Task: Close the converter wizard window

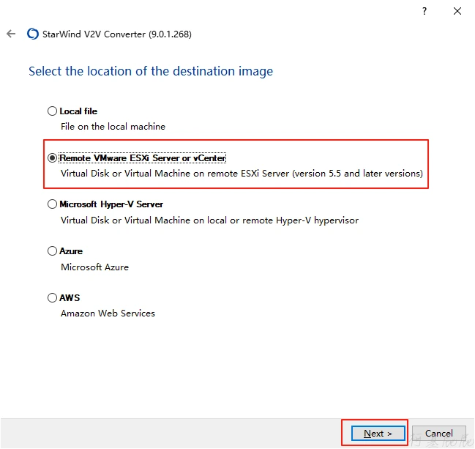Action: pos(457,11)
